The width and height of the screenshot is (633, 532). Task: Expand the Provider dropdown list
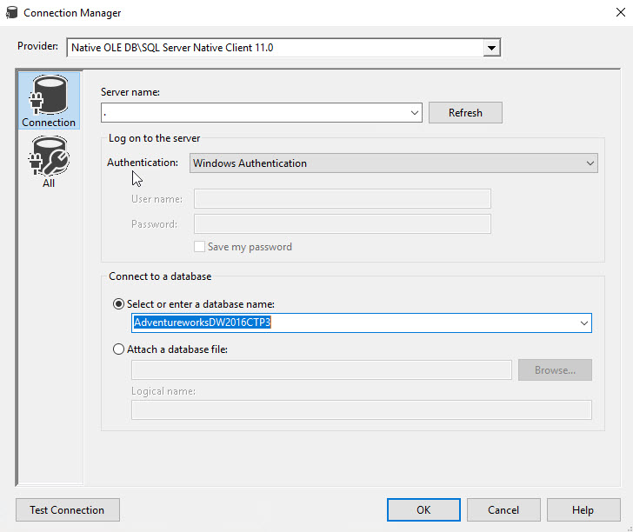click(492, 48)
